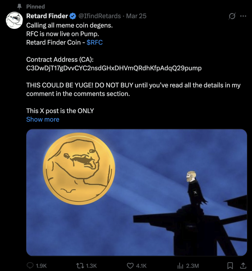Reply to the post via the comment icon
The height and width of the screenshot is (271, 252).
(x=31, y=266)
